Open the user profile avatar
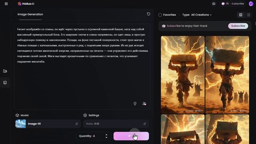 [x=251, y=4]
